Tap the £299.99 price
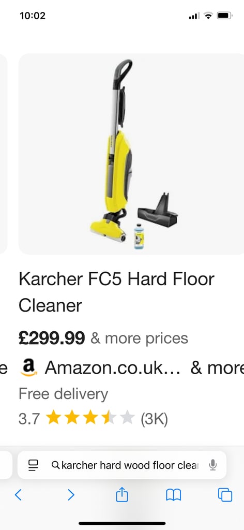This screenshot has width=244, height=530. pyautogui.click(x=52, y=338)
